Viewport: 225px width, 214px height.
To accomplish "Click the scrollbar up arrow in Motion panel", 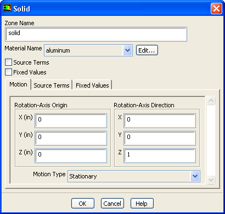I will click(211, 100).
